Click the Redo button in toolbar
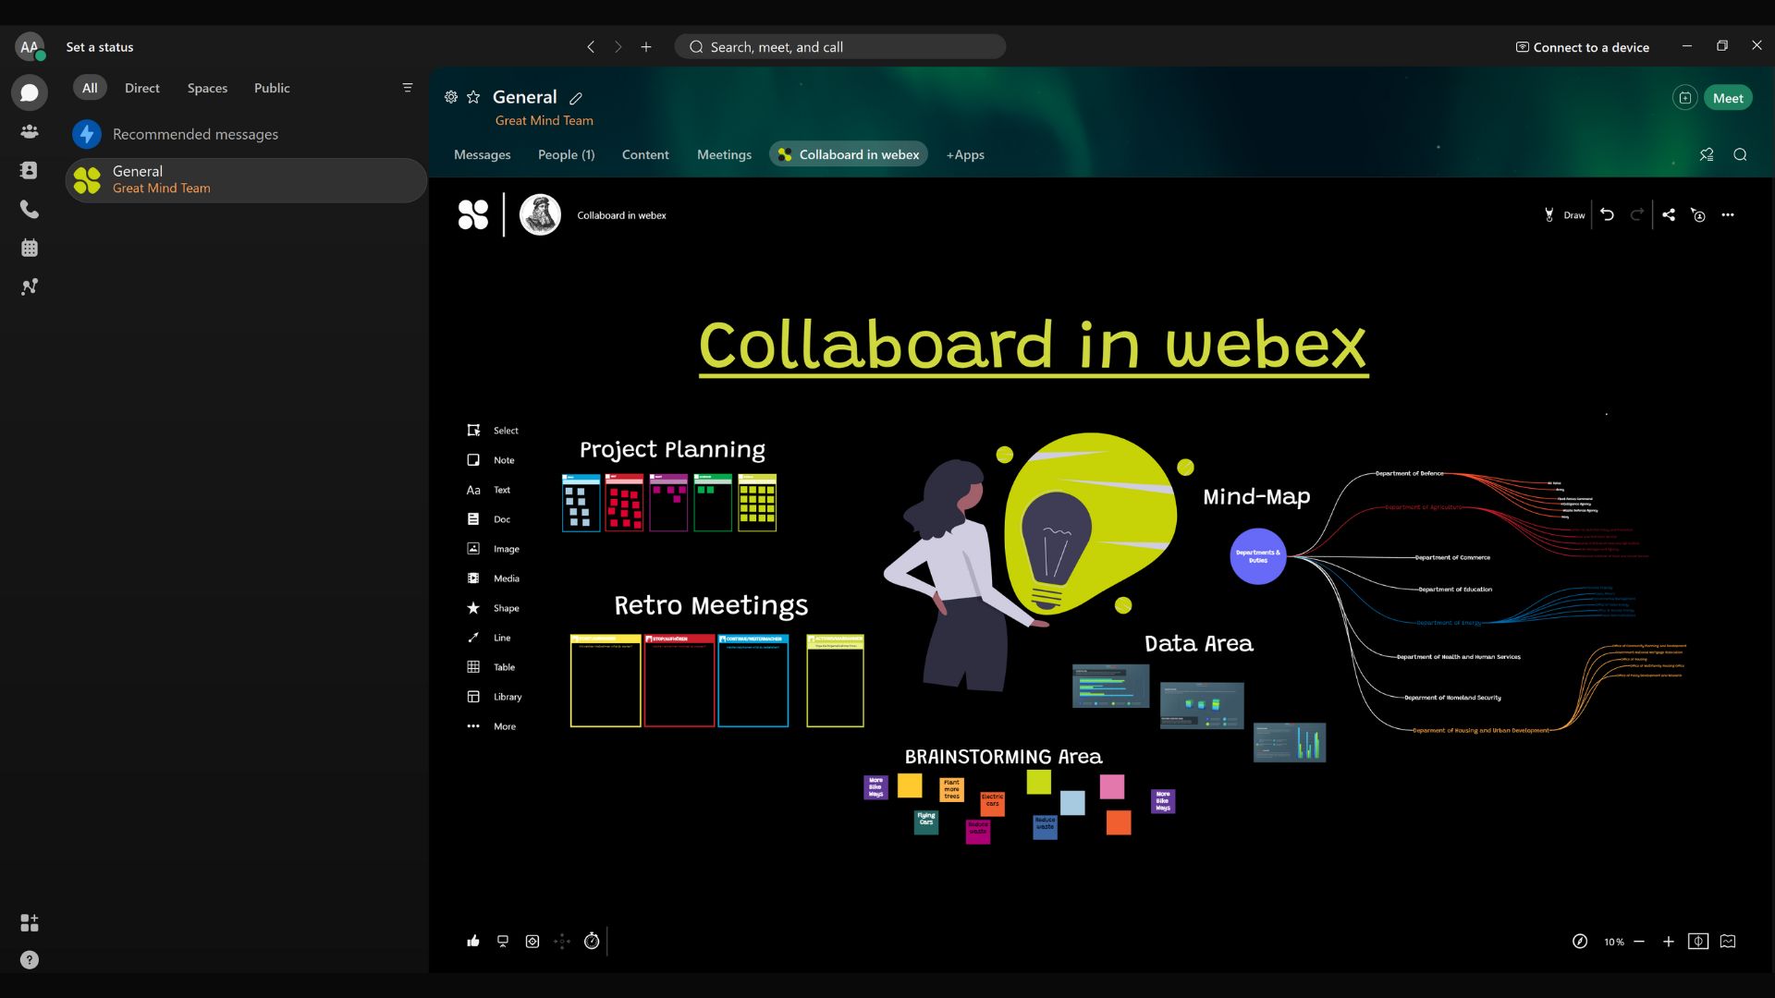This screenshot has height=998, width=1775. click(x=1636, y=214)
